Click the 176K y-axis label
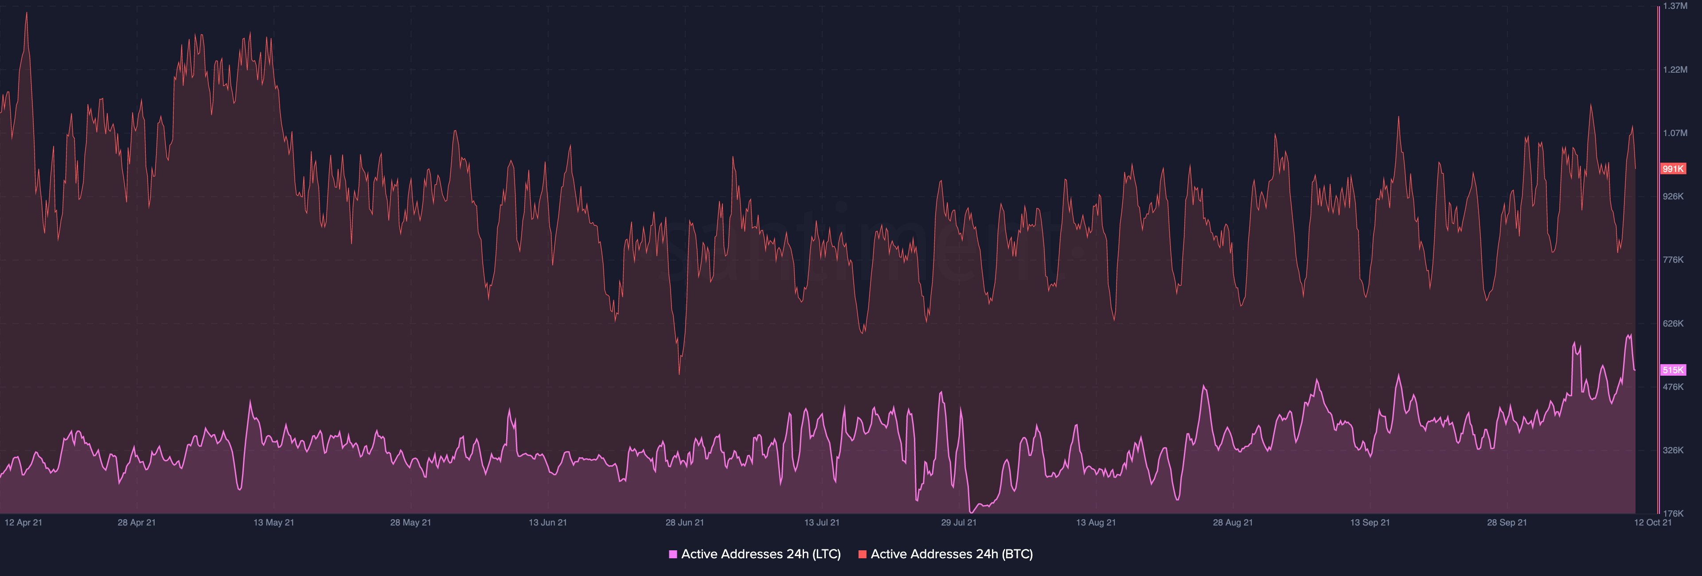The height and width of the screenshot is (576, 1702). 1673,513
